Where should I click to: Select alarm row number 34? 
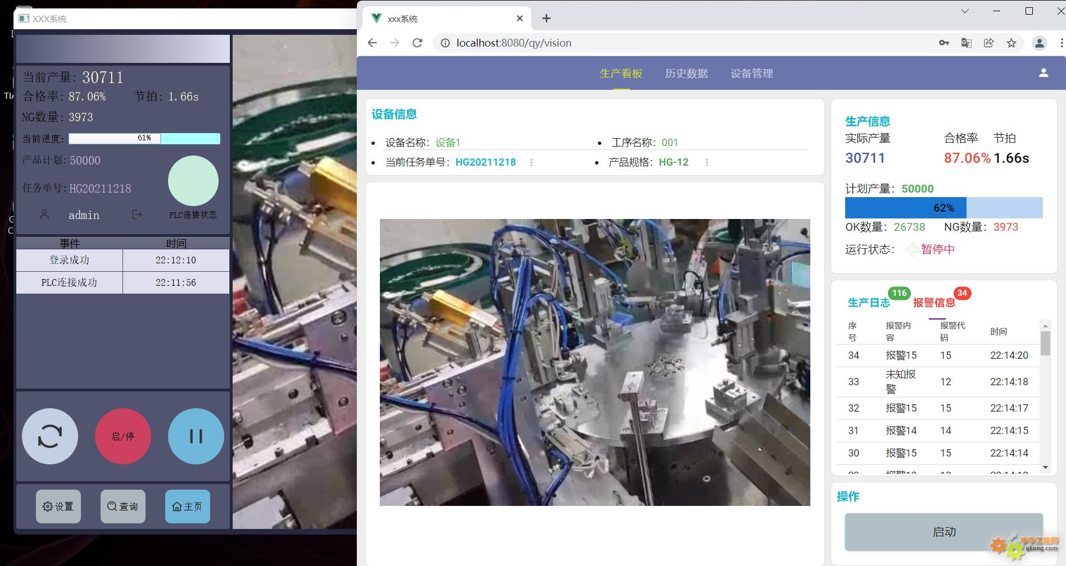click(x=937, y=355)
